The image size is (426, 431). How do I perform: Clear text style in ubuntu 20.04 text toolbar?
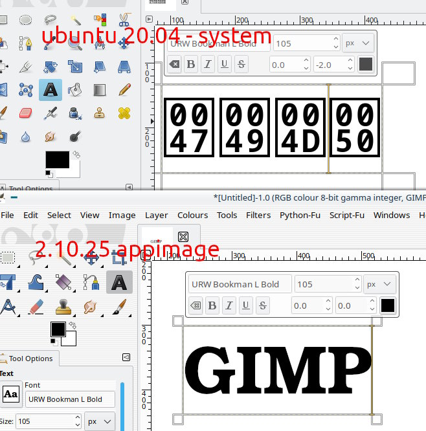pyautogui.click(x=174, y=64)
